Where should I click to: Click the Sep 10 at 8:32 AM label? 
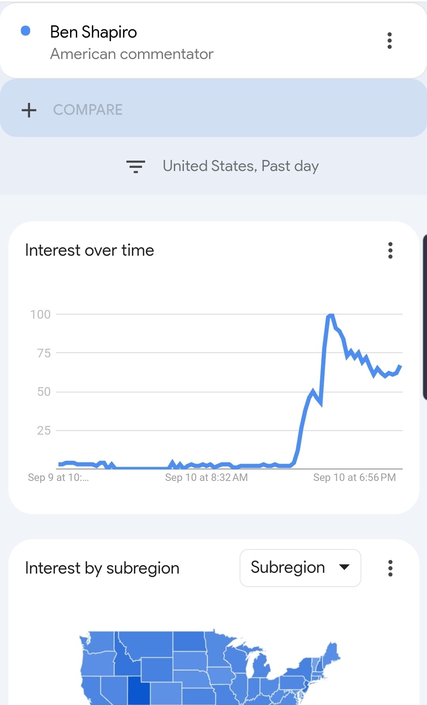point(206,477)
